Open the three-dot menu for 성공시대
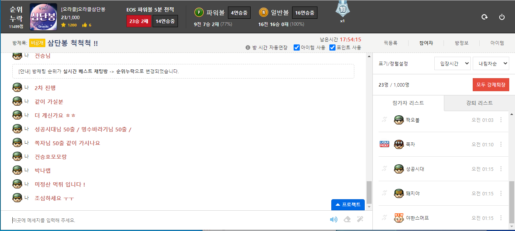Image resolution: width=515 pixels, height=231 pixels. click(500, 169)
